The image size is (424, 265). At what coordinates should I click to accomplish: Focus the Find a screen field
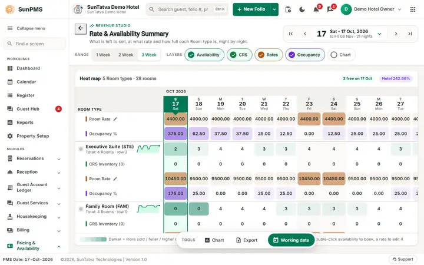(34, 44)
